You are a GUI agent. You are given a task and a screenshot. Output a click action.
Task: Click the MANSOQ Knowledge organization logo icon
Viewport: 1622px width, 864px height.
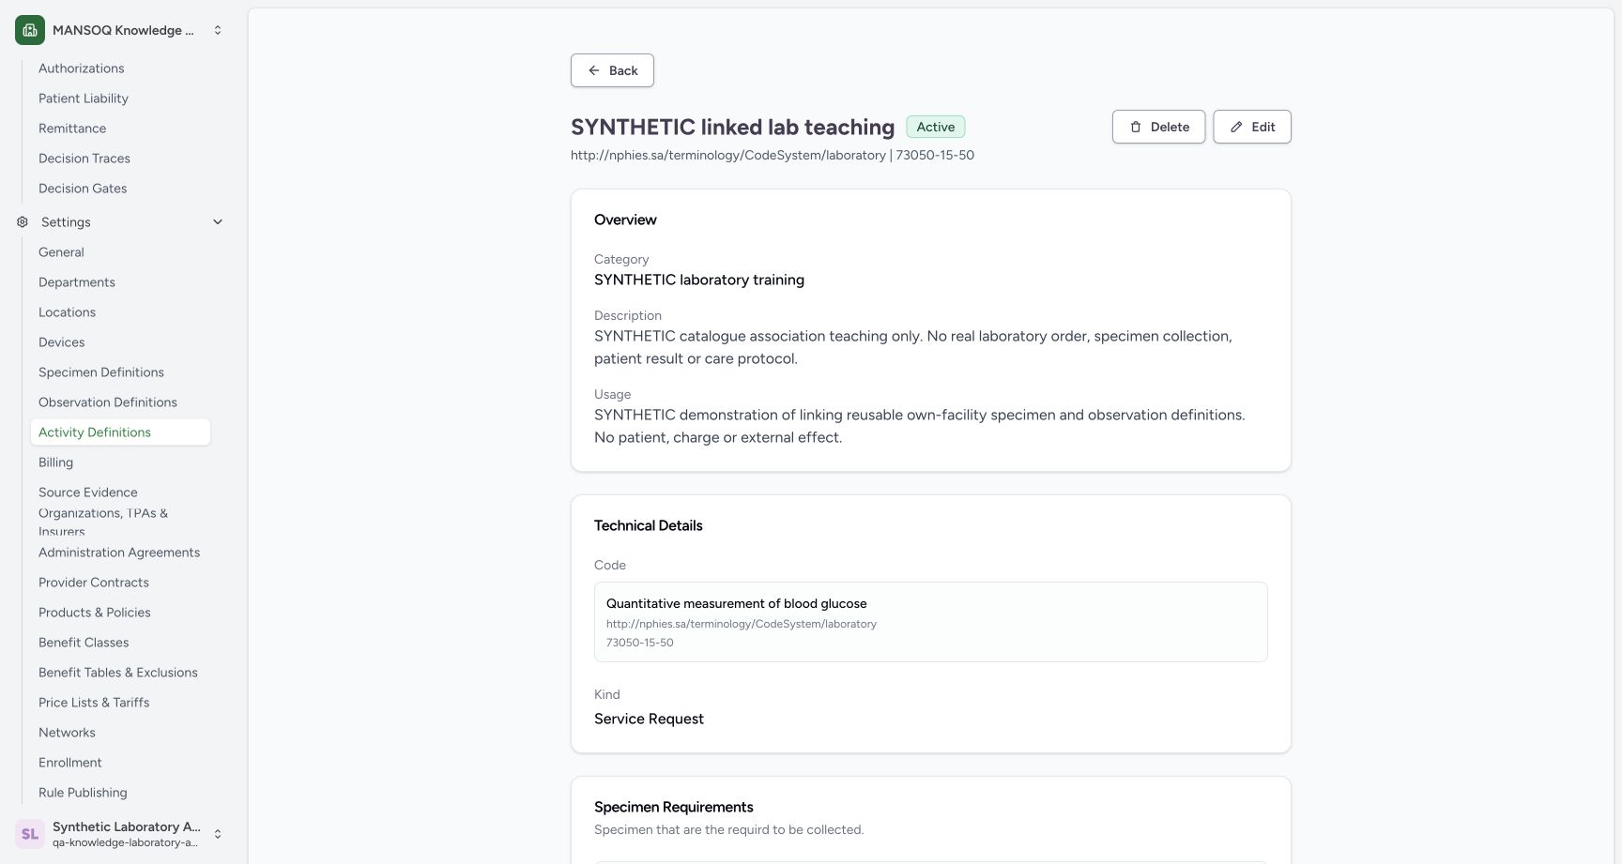(30, 30)
